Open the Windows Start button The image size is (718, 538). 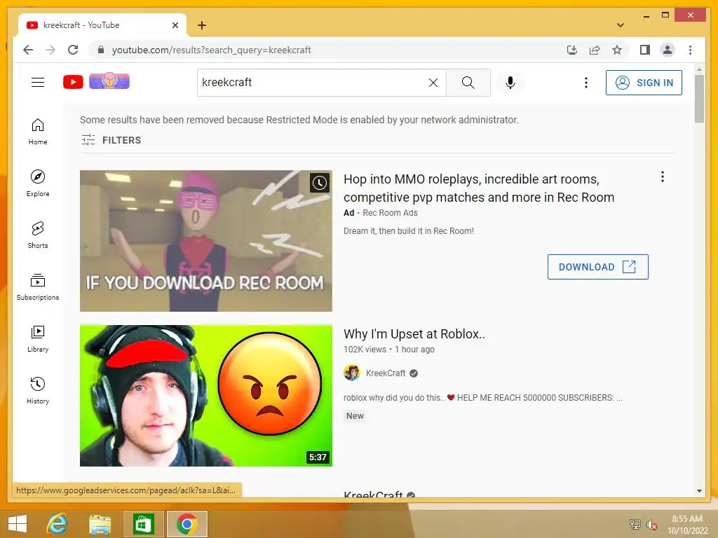18,523
